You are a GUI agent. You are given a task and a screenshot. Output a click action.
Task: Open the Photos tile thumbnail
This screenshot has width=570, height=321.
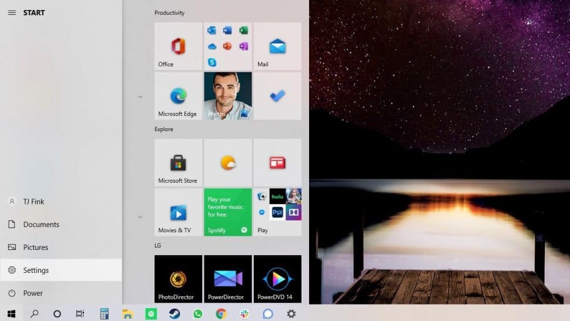coord(228,96)
